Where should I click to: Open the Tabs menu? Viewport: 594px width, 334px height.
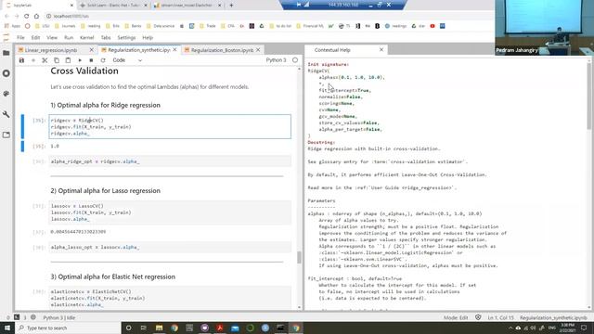point(106,37)
